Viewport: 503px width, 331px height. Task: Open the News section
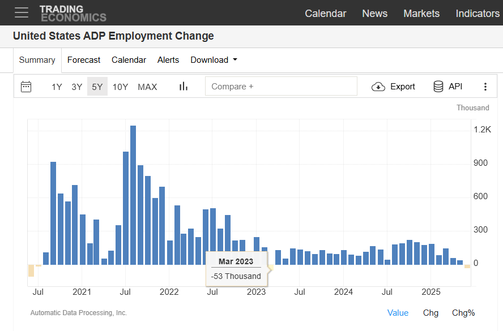click(x=374, y=13)
